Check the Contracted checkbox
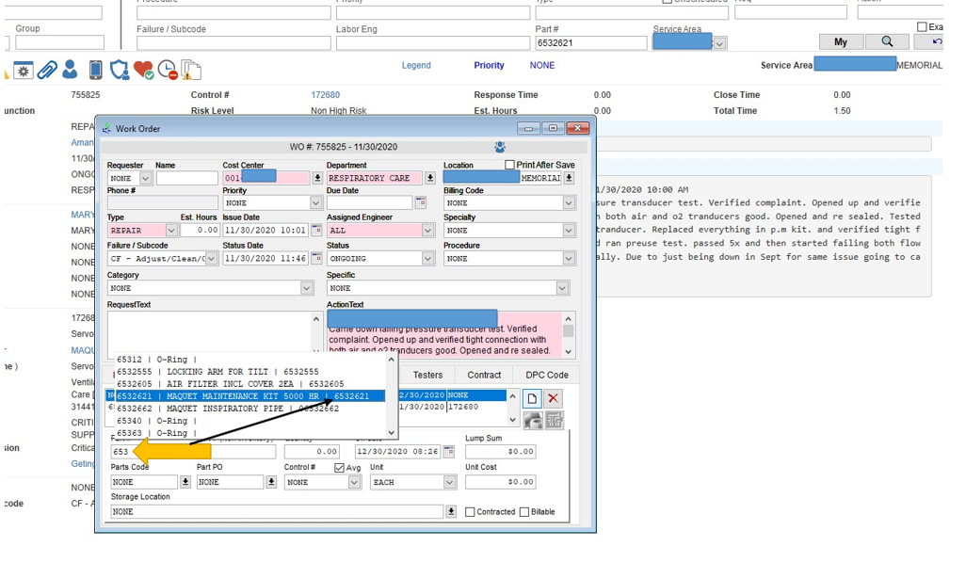Image resolution: width=966 pixels, height=562 pixels. (x=470, y=512)
